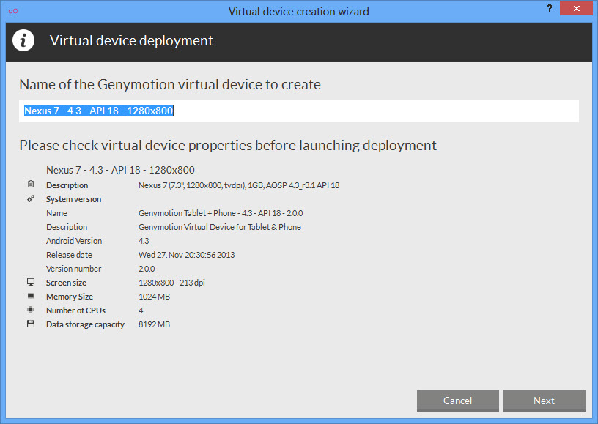The image size is (598, 424).
Task: Click the 'Description' label under System version Name
Action: pyautogui.click(x=67, y=227)
